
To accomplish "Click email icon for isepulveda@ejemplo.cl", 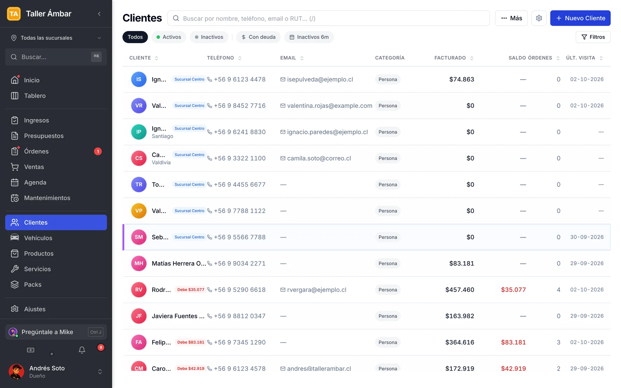I will (283, 80).
